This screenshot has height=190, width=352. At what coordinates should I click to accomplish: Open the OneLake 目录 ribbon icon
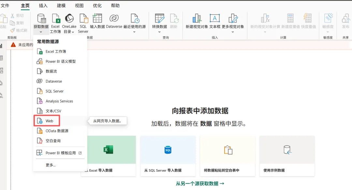[69, 18]
